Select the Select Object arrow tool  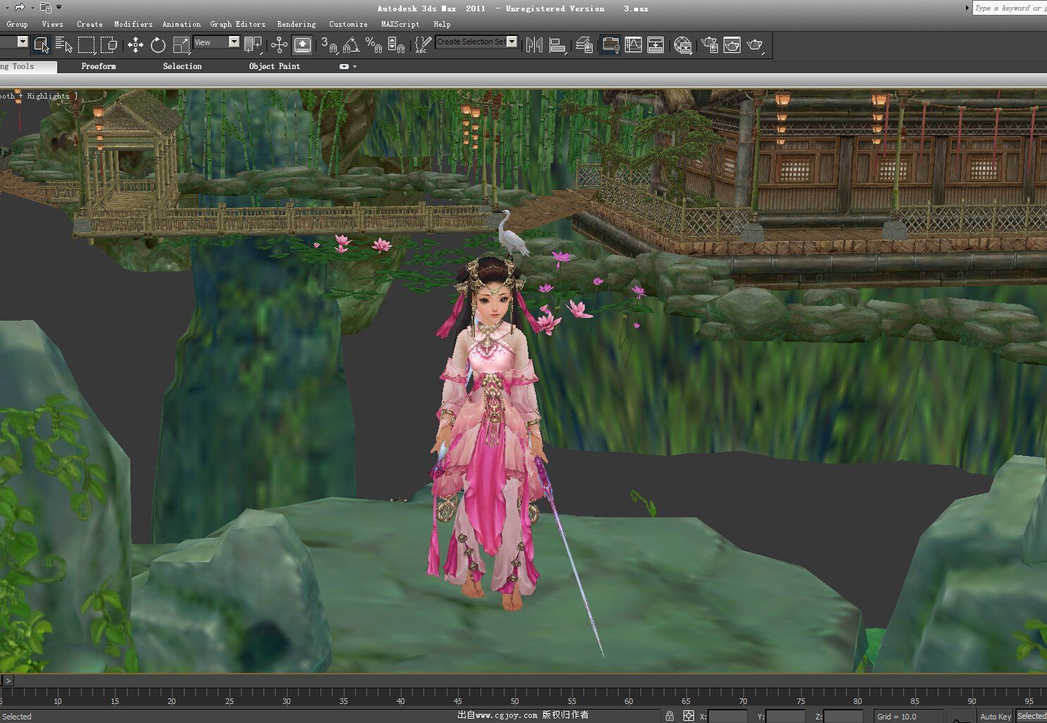(x=42, y=45)
